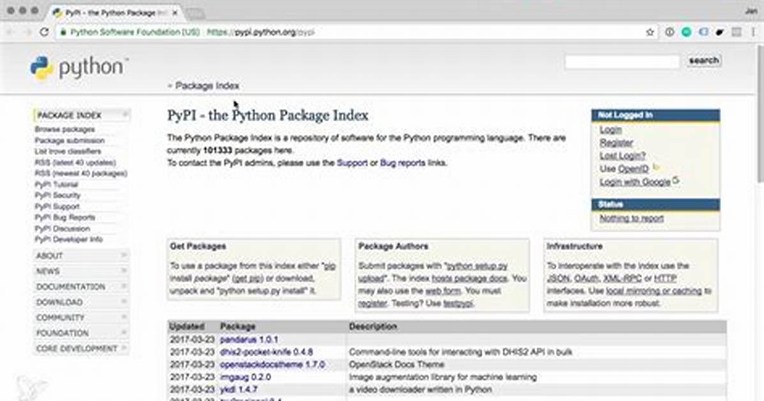The image size is (764, 401).
Task: Expand the FOUNDATION sidebar menu
Action: point(81,333)
